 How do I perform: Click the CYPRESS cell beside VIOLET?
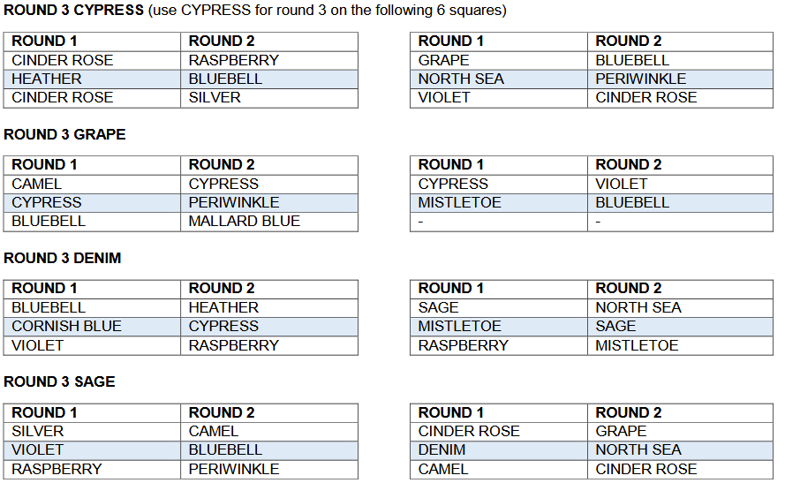pos(453,184)
